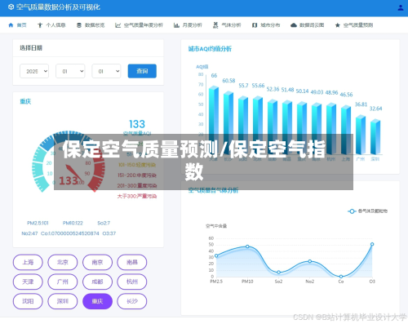Select the 沈阳 city button
Image resolution: width=408 pixels, height=324 pixels.
coord(28,301)
